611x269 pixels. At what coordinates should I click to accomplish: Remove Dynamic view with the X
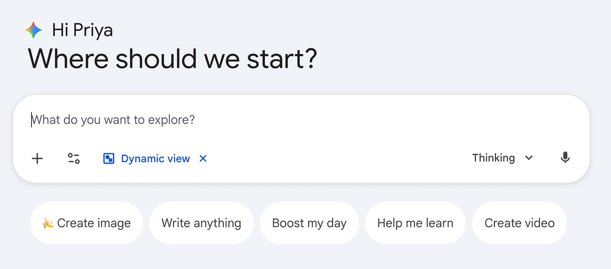[203, 158]
